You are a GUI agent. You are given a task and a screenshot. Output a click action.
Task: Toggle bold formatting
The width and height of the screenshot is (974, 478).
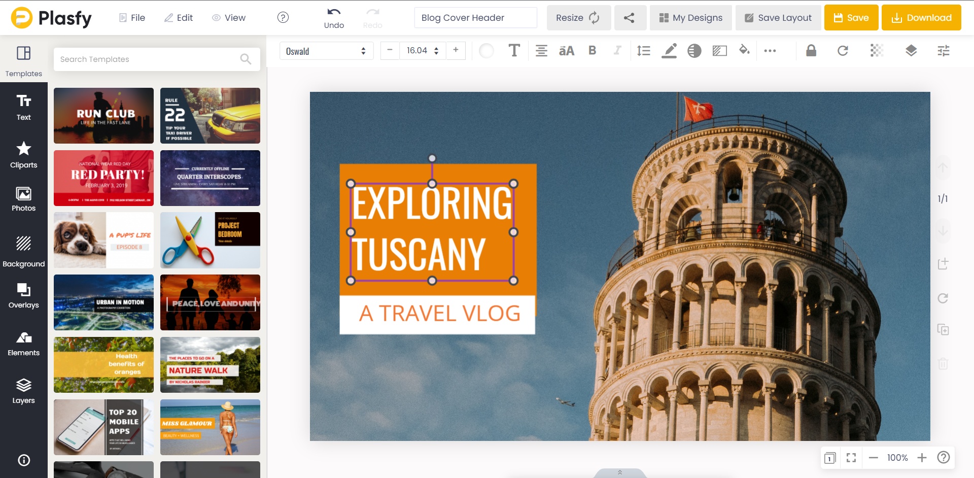click(x=592, y=51)
